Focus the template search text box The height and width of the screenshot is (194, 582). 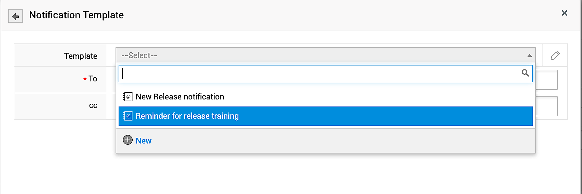click(318, 73)
